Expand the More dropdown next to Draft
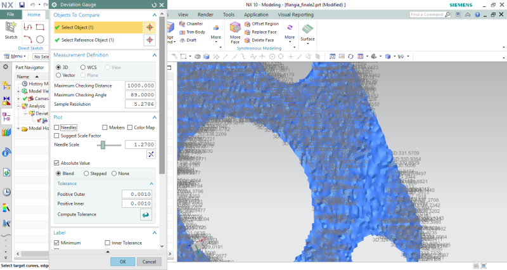This screenshot has width=507, height=270. [x=215, y=33]
